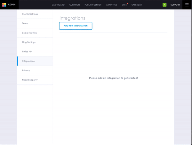Open the Team settings section
The width and height of the screenshot is (192, 145).
click(25, 23)
